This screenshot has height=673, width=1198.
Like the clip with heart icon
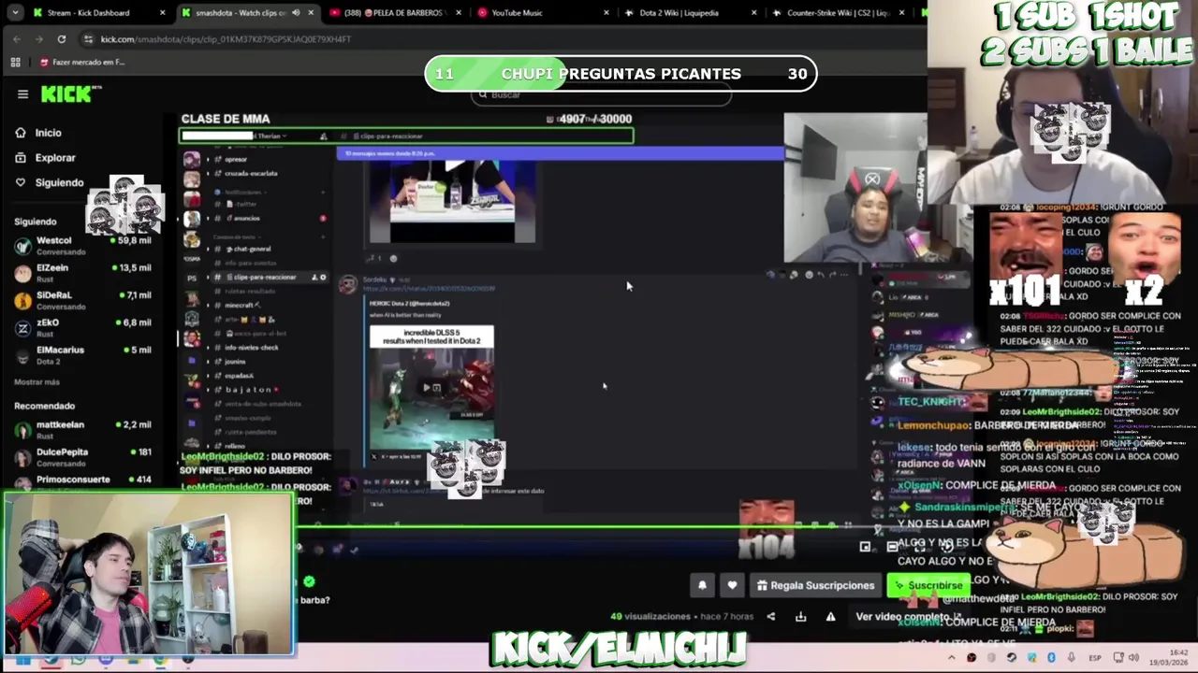point(732,585)
